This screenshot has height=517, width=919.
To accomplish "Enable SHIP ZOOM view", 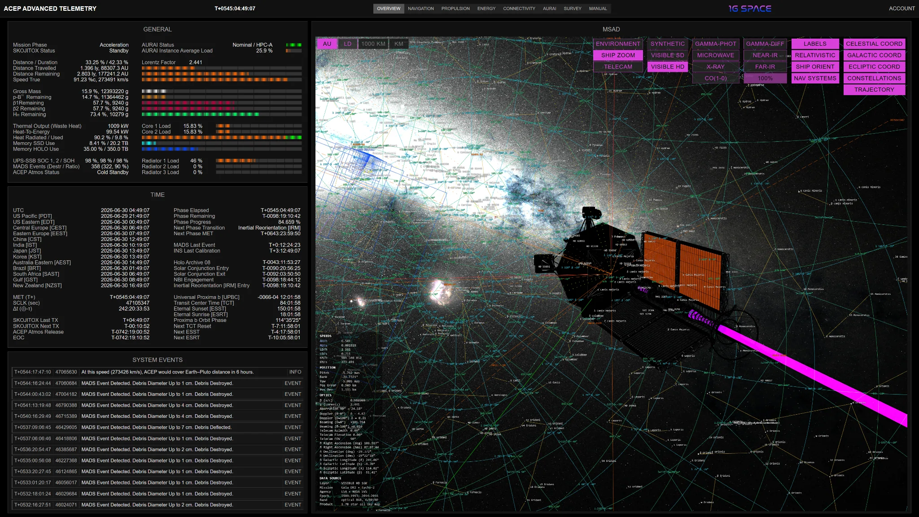I will click(618, 55).
